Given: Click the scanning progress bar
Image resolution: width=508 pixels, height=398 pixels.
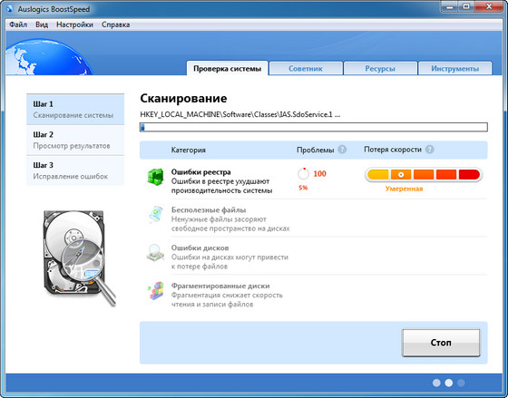Looking at the screenshot, I should click(313, 127).
